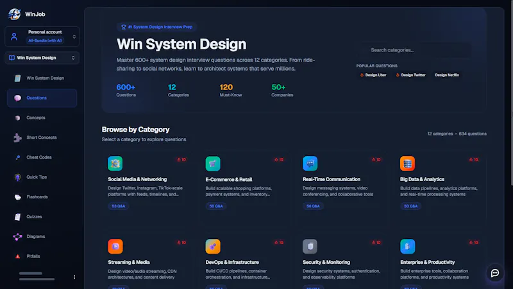This screenshot has width=513, height=289.
Task: Click the personal account avatar icon
Action: click(14, 37)
